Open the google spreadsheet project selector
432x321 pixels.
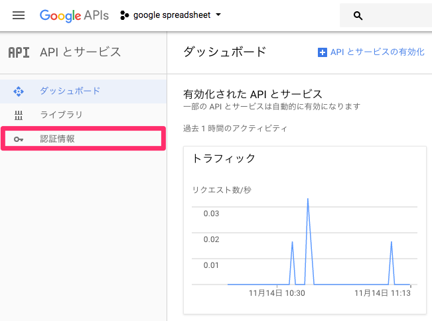click(171, 15)
